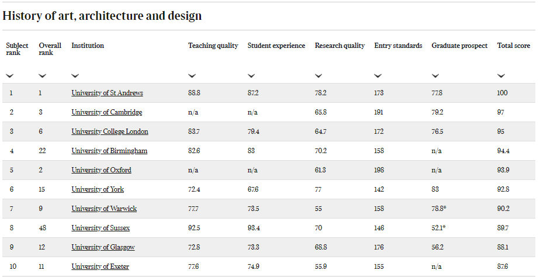
Task: Open University of Exeter link
Action: (x=100, y=266)
